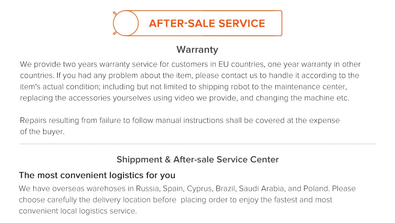
Task: Click the words 'maintenance center'
Action: 311,87
